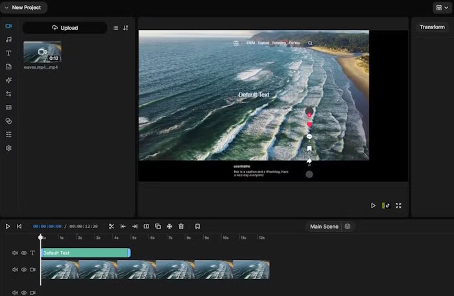Freeze frame with the snowflake icon
Viewport: 454px width, 296px height.
pyautogui.click(x=169, y=226)
